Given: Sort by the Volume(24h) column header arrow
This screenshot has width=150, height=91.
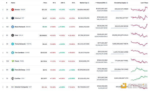Looking at the screenshot, I should coord(96,3).
